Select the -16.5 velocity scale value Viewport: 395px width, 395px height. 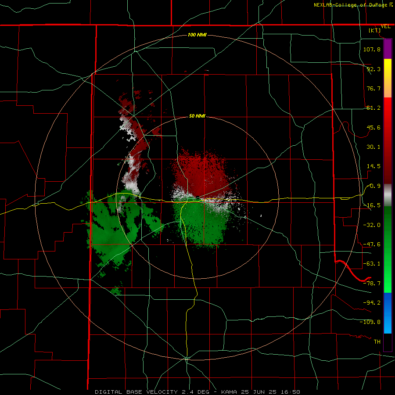point(372,205)
